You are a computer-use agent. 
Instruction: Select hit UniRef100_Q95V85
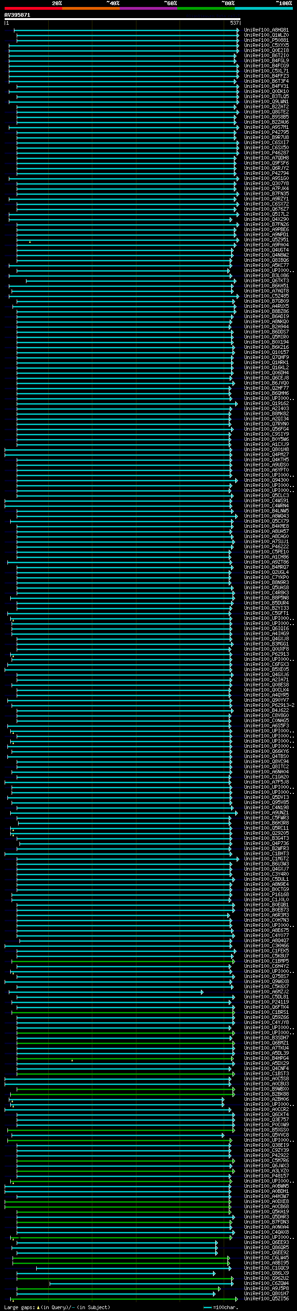point(266,803)
